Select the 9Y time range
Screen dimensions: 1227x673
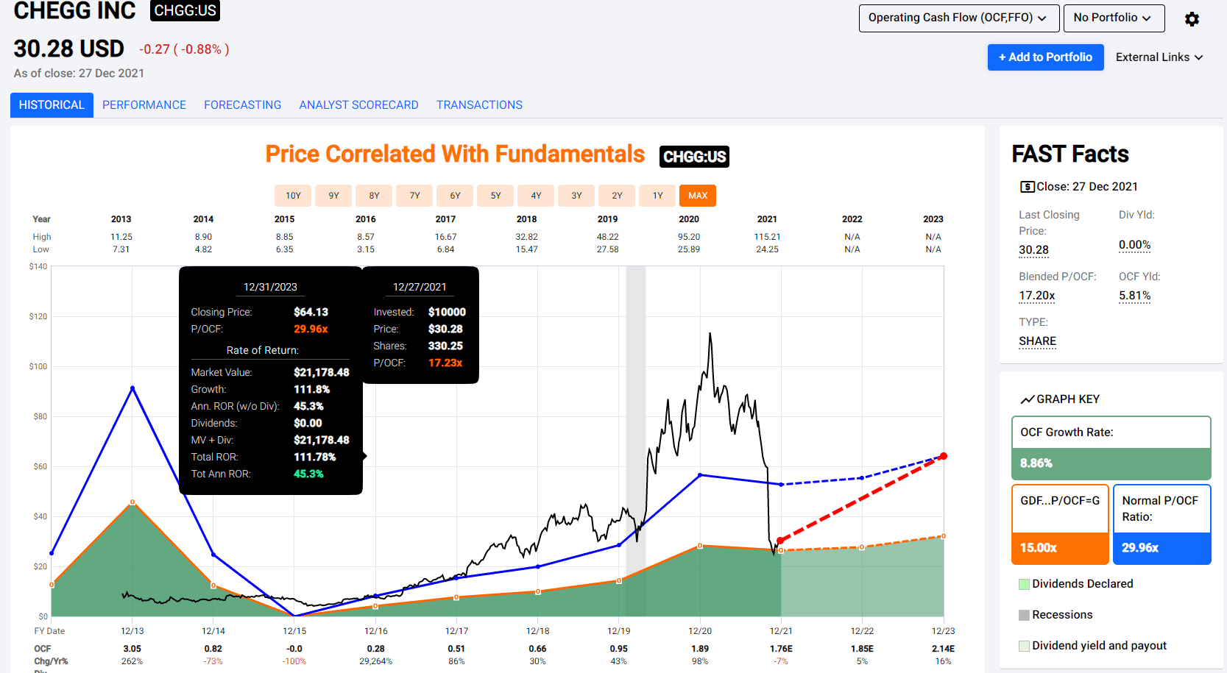click(x=333, y=196)
